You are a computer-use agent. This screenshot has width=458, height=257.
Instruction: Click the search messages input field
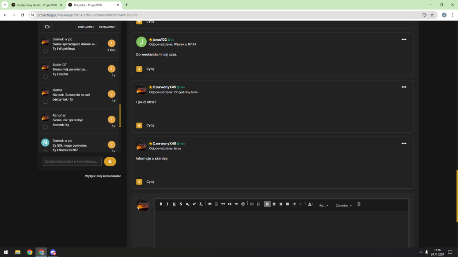point(72,161)
